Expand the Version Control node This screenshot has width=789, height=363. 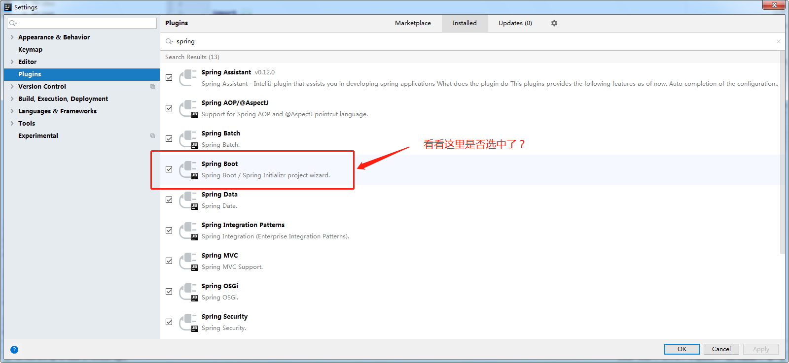pos(12,86)
